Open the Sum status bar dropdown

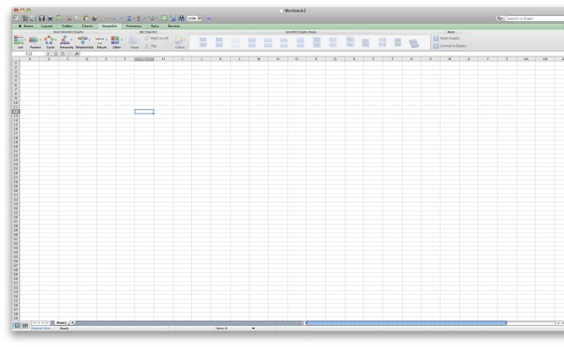[253, 329]
